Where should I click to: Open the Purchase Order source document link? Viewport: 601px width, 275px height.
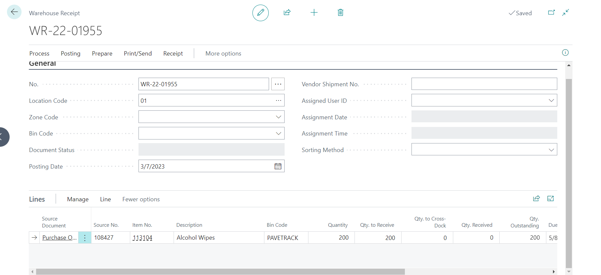coord(59,238)
